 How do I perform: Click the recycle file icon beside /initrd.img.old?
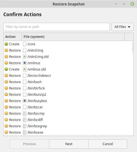(x=25, y=57)
